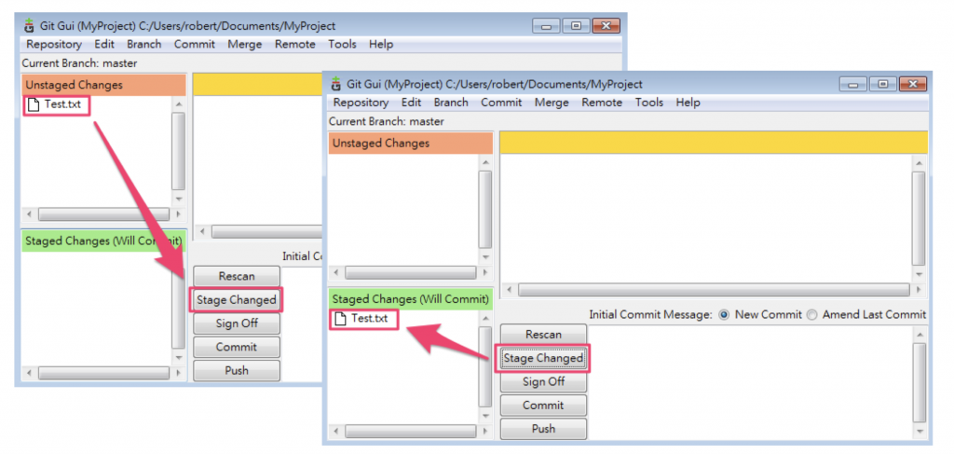Click Current Branch: master label in front window

tap(387, 121)
